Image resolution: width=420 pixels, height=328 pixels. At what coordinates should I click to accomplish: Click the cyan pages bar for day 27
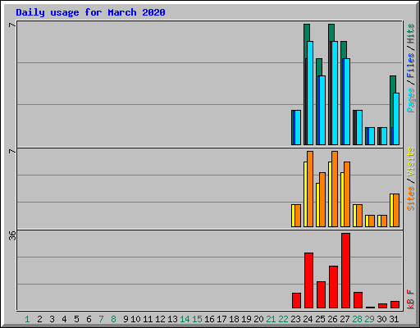347,102
